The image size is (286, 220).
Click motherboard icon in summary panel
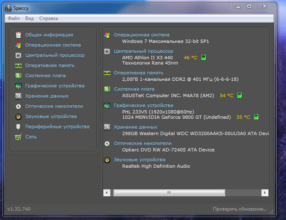click(107, 89)
